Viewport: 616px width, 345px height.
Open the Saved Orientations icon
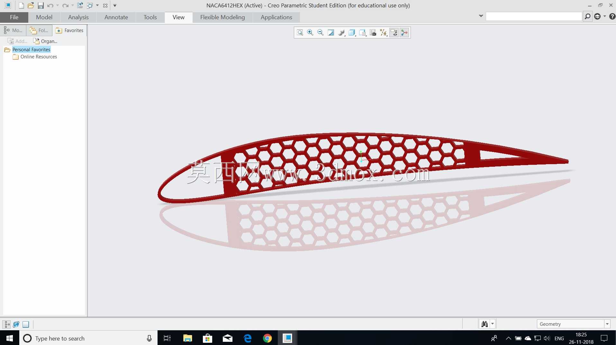tap(363, 32)
